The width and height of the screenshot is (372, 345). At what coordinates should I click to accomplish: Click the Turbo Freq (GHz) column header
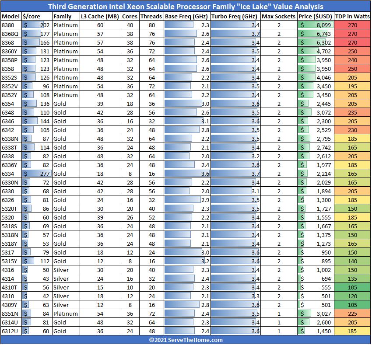[x=235, y=16]
